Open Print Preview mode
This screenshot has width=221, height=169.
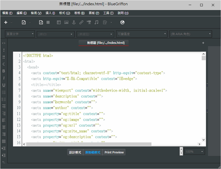[114, 152]
